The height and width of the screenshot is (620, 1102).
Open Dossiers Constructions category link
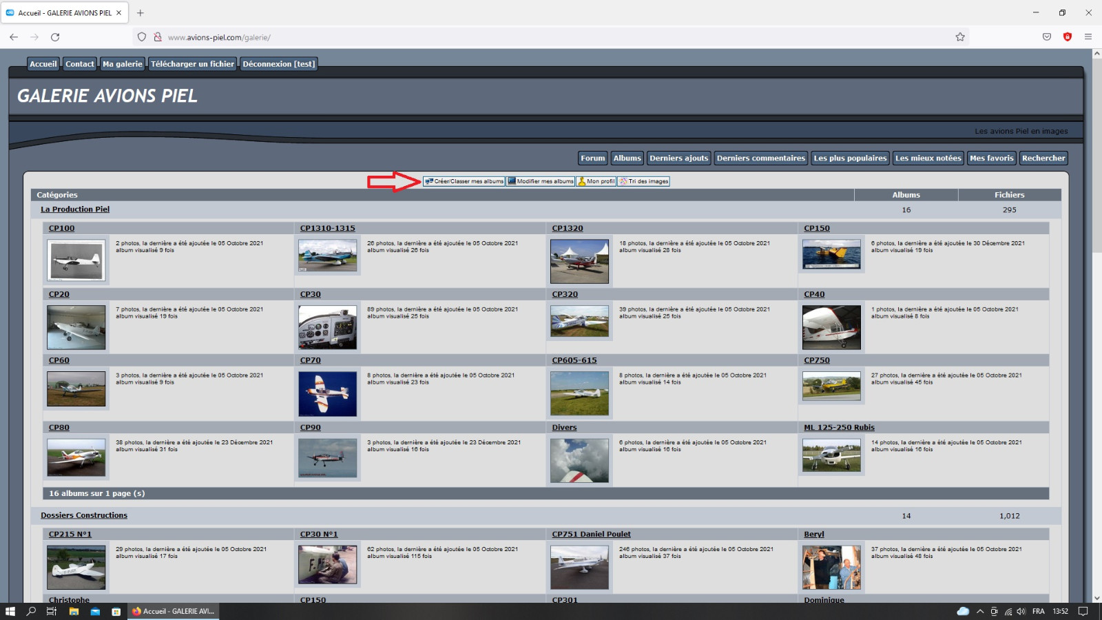point(84,515)
